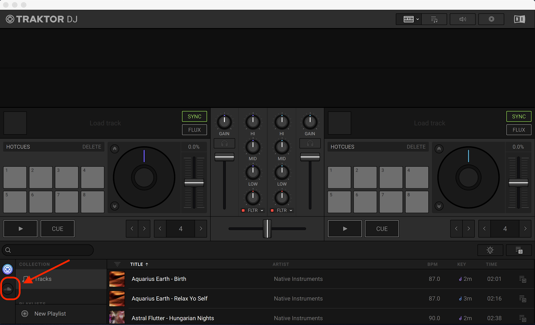Toggle the right channel FLTR on indicator

[x=272, y=210]
